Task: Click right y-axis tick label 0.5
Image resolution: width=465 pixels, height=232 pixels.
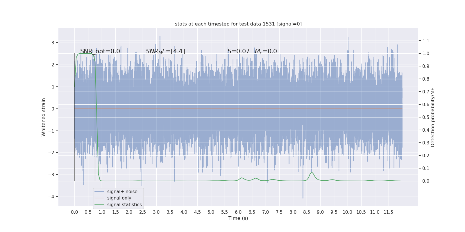Action: [x=426, y=117]
